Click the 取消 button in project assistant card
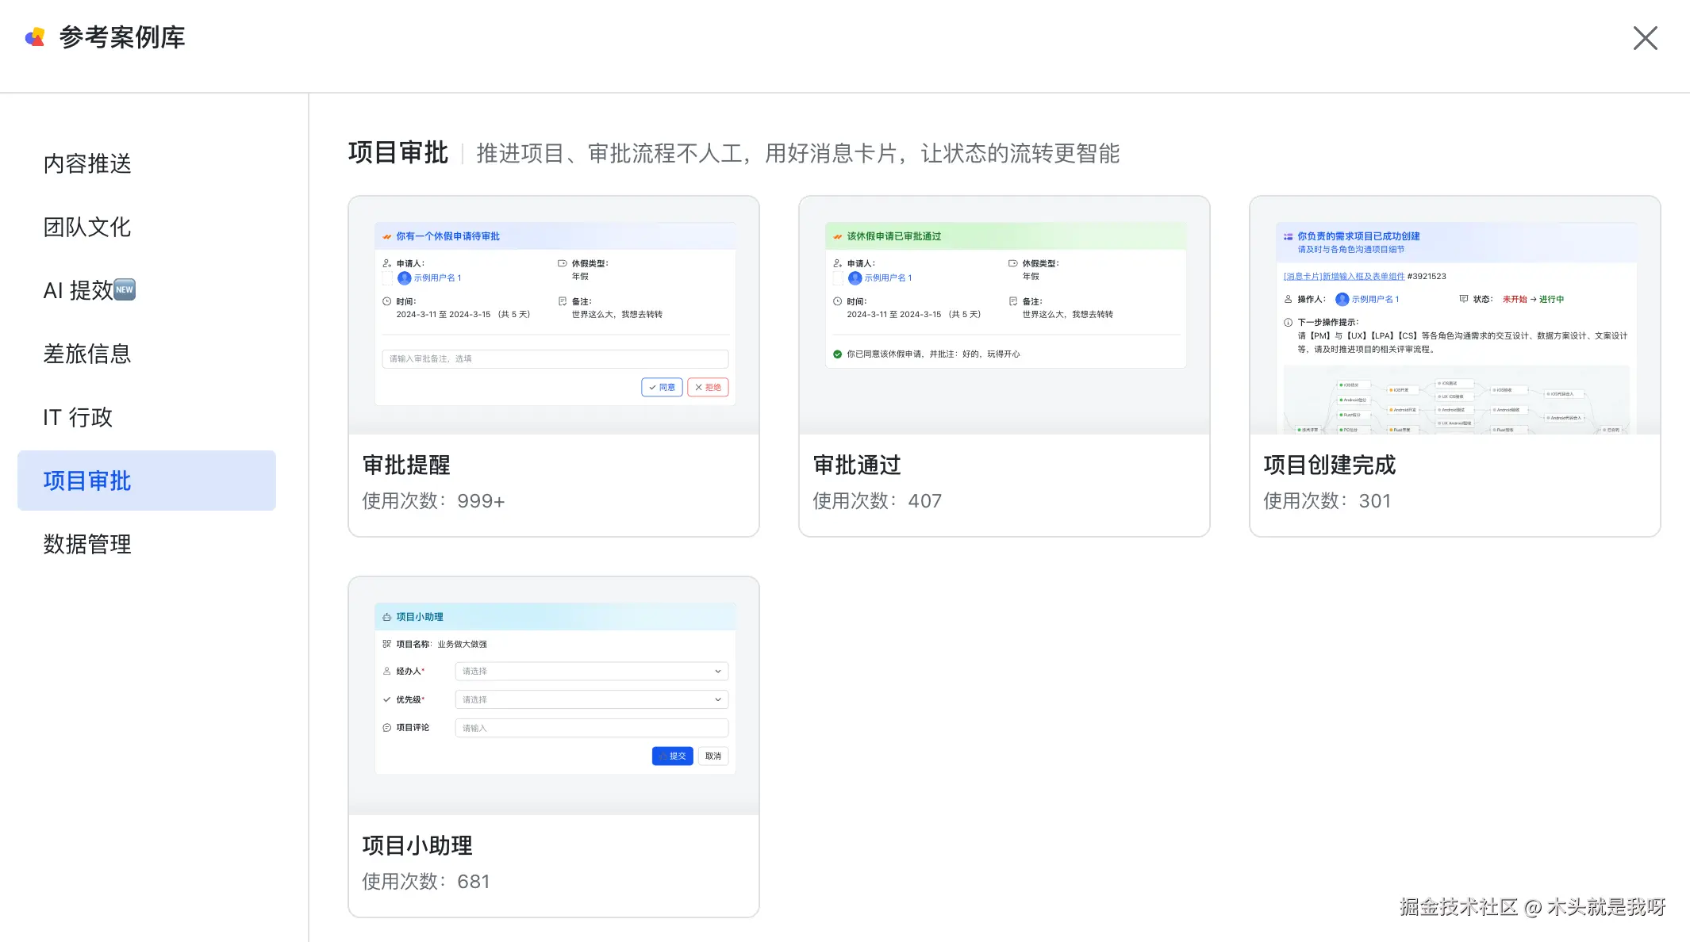The width and height of the screenshot is (1690, 942). 713,756
